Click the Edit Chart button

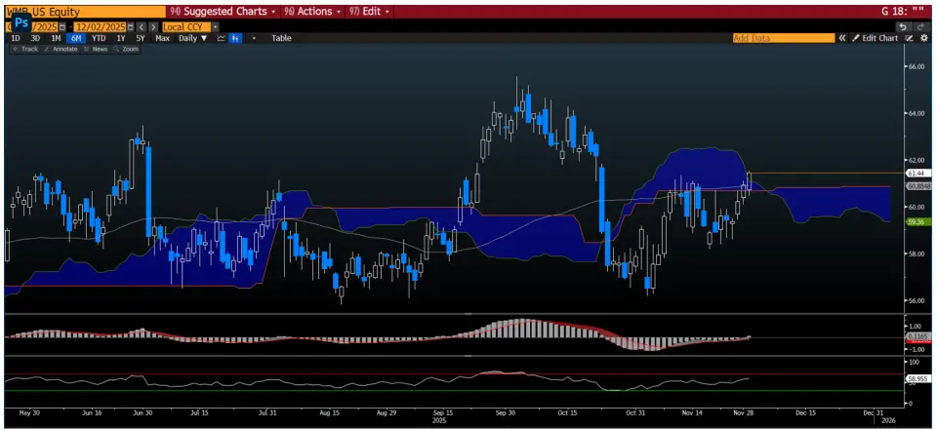(874, 38)
